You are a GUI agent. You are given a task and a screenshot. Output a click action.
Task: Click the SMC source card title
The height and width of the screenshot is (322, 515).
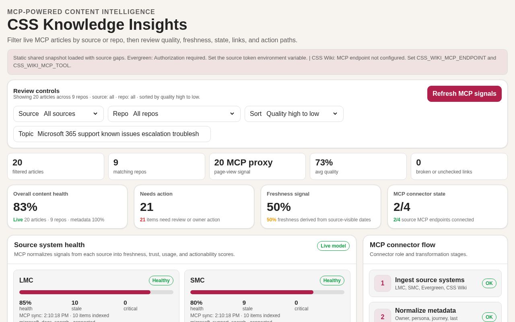197,281
